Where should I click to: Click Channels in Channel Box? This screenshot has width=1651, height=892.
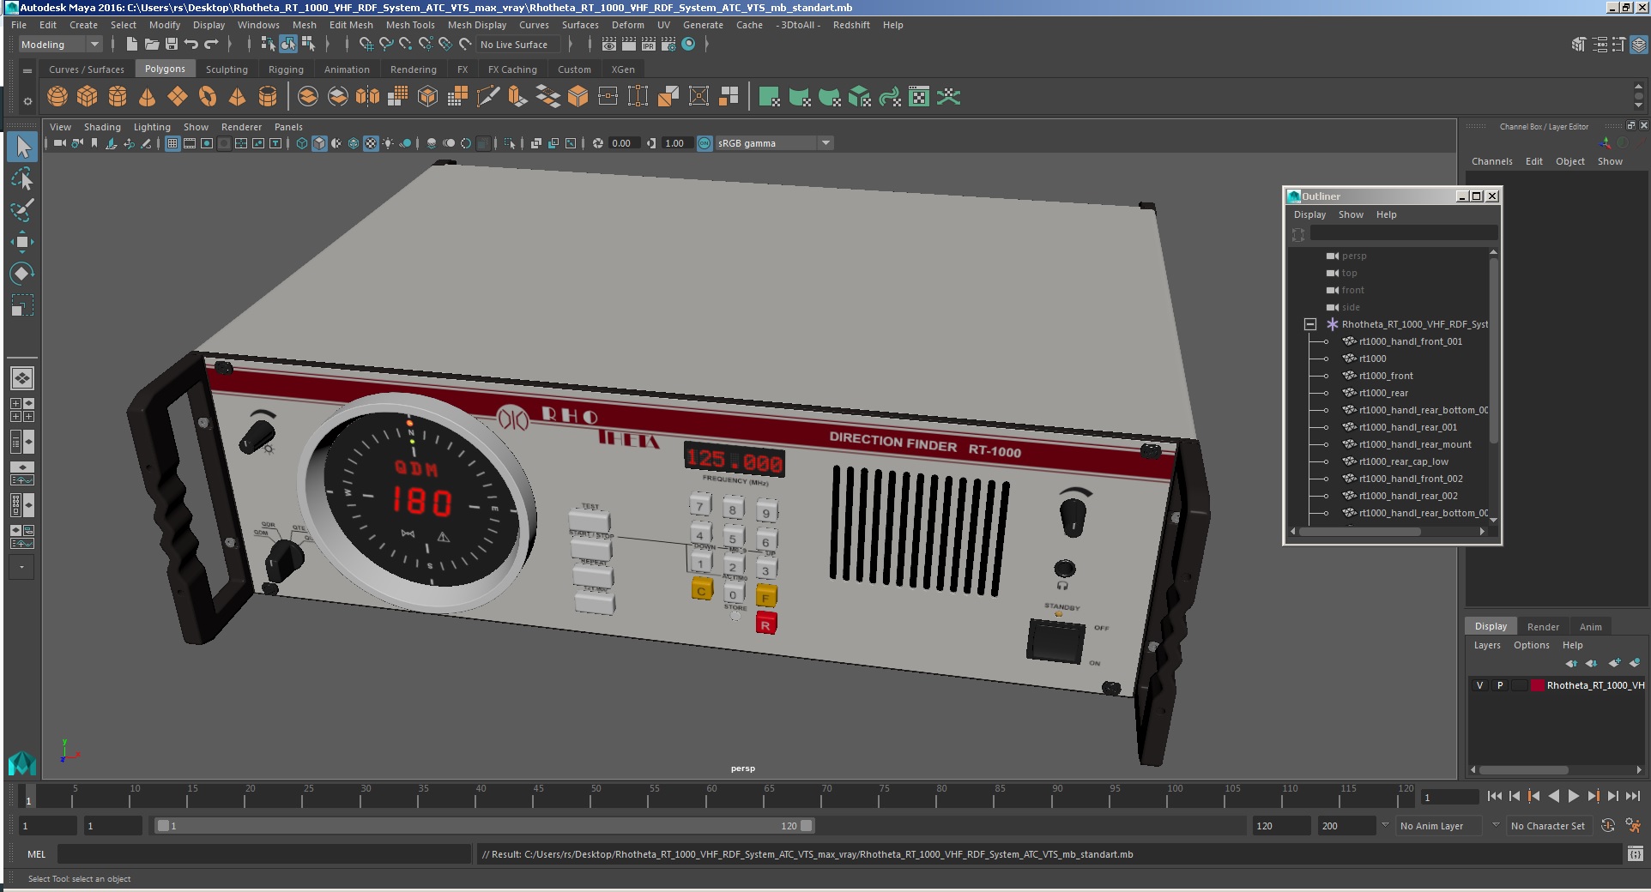[1491, 161]
